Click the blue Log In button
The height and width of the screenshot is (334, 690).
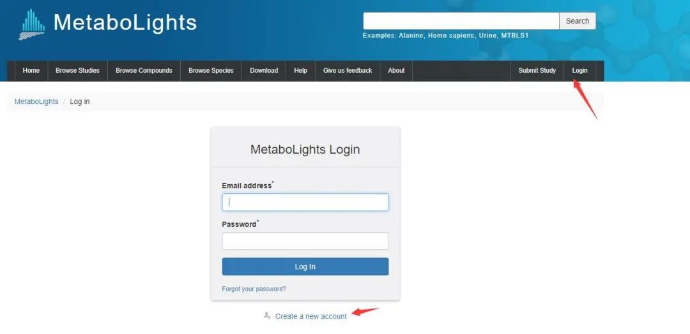tap(305, 266)
